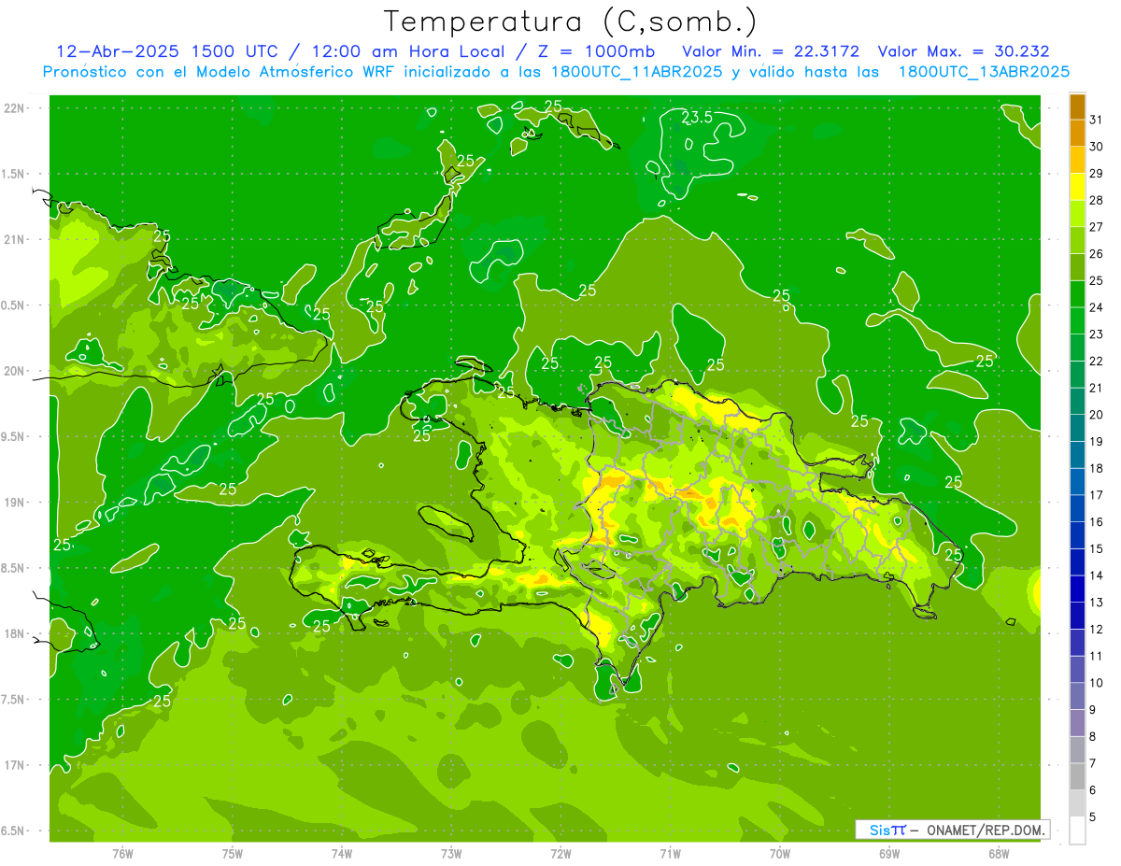This screenshot has height=866, width=1121.
Task: Click the "17N" latitude axis label
Action: click(13, 765)
